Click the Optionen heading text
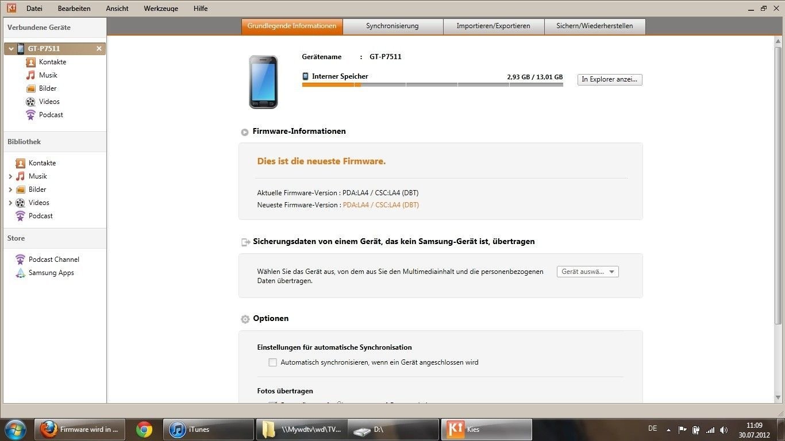Viewport: 785px width, 441px height. click(x=271, y=319)
